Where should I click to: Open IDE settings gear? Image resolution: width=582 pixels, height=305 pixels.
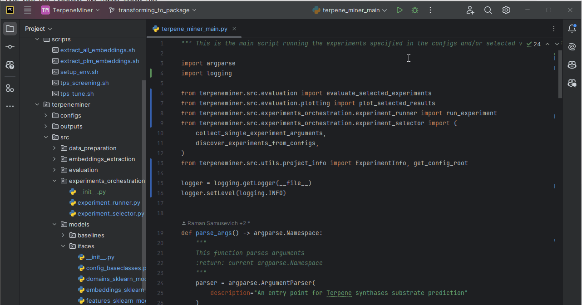(x=506, y=10)
